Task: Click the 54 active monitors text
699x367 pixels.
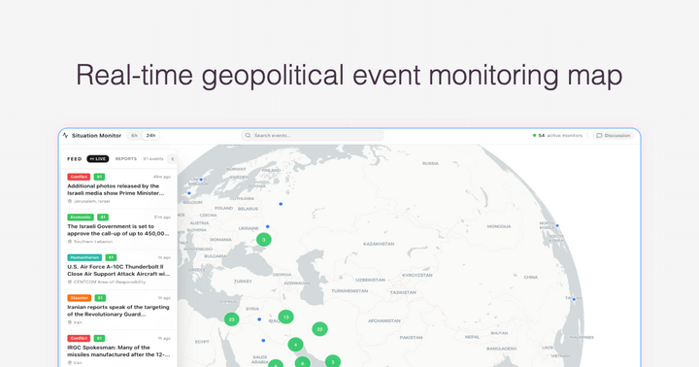Action: 560,136
